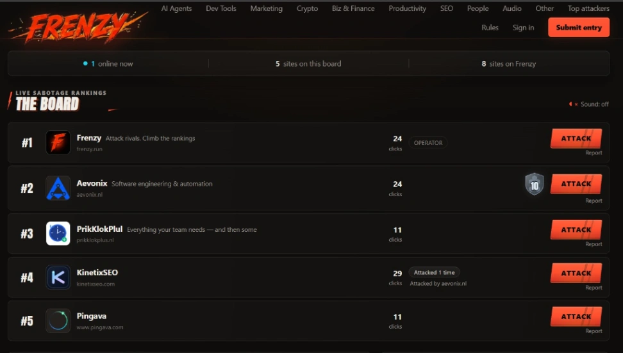Click THE BOARD heading

coord(47,104)
